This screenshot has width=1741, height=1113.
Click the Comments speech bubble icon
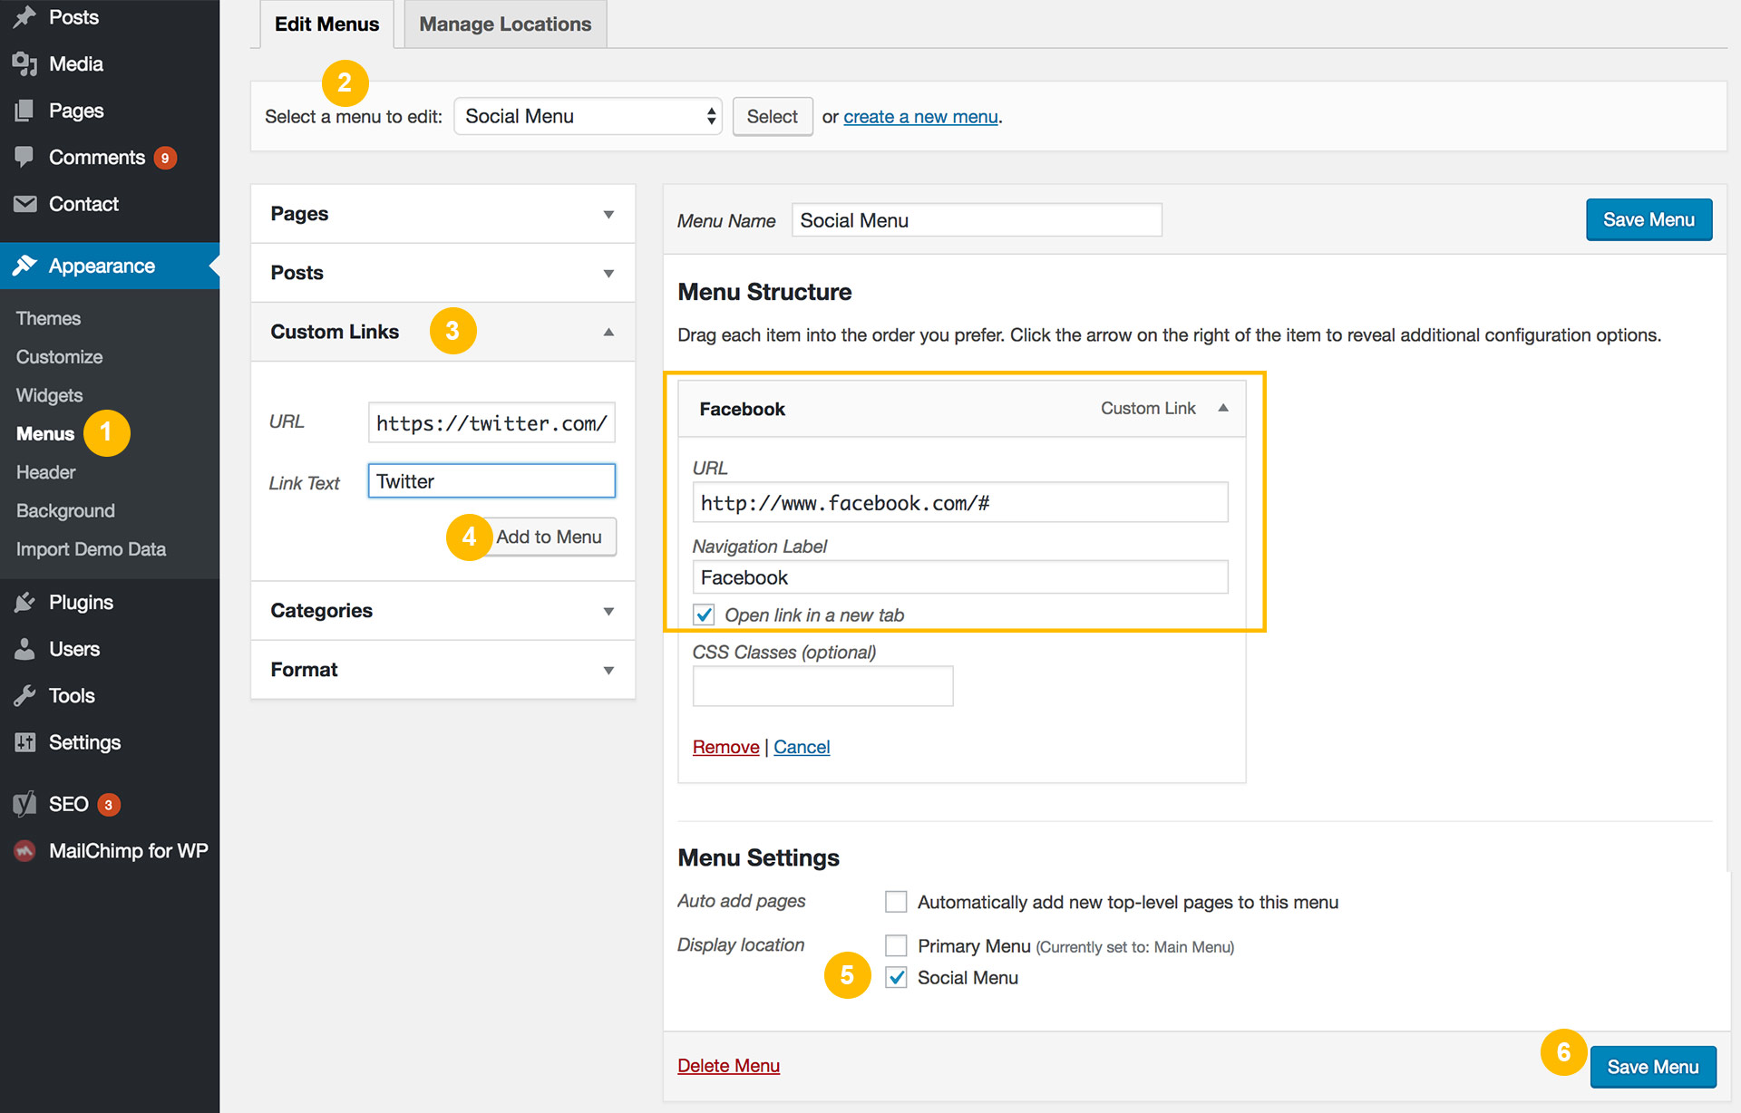tap(24, 157)
